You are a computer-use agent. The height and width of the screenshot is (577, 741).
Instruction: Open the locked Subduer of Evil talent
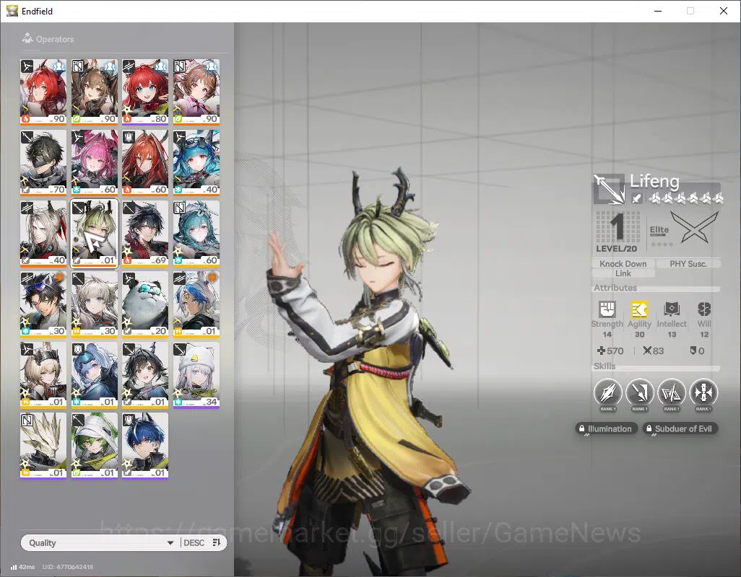point(680,428)
